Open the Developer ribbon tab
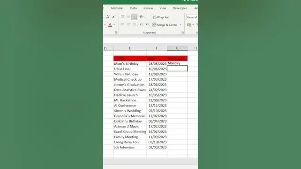Screen dimensions: 301x169 pyautogui.click(x=180, y=8)
